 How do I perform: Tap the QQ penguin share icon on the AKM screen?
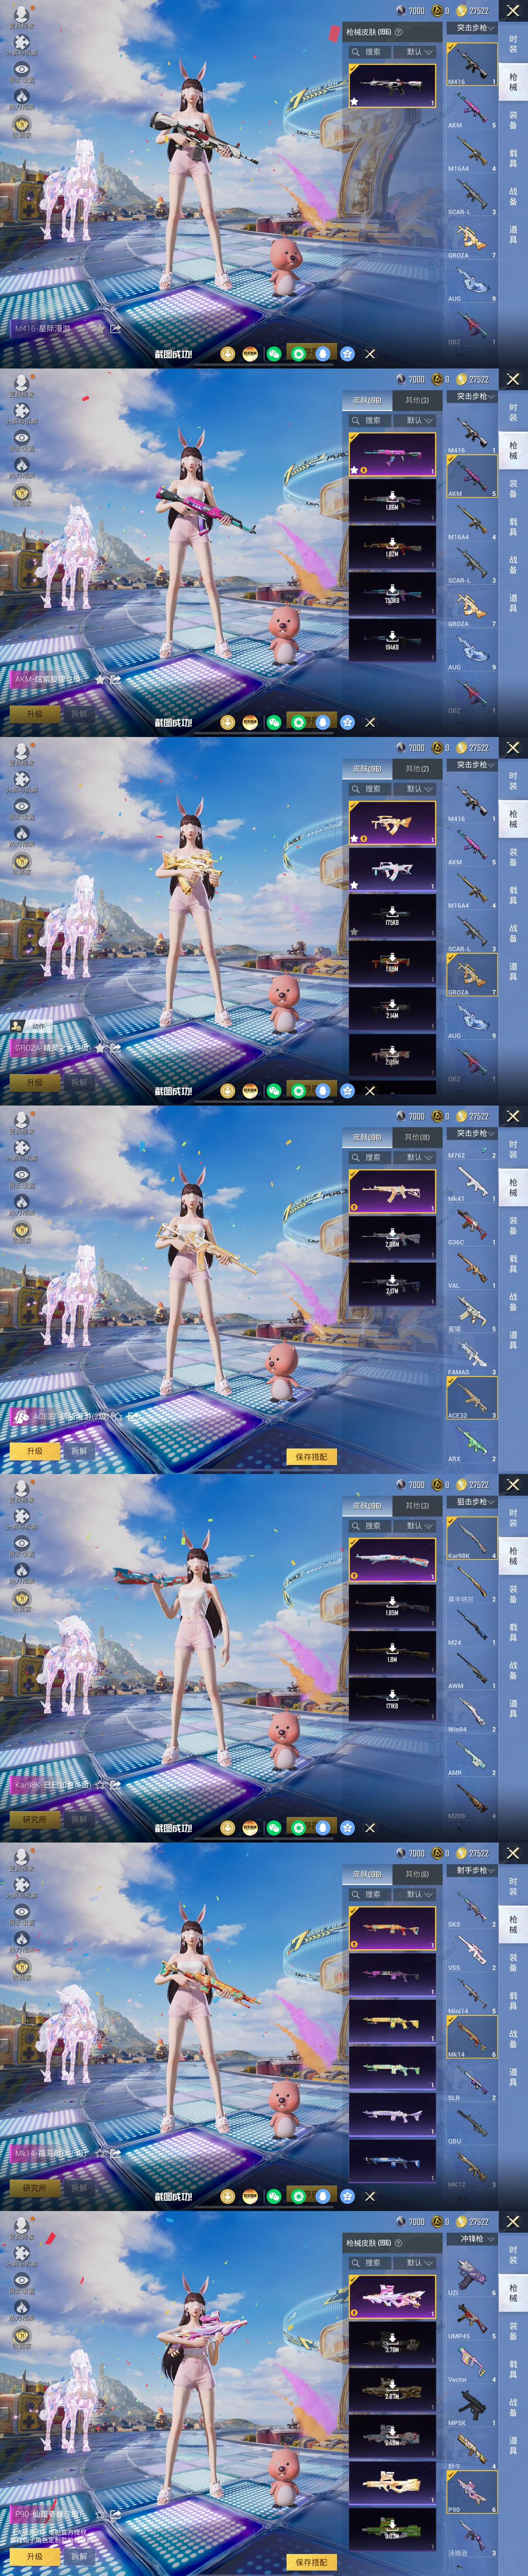(x=322, y=721)
